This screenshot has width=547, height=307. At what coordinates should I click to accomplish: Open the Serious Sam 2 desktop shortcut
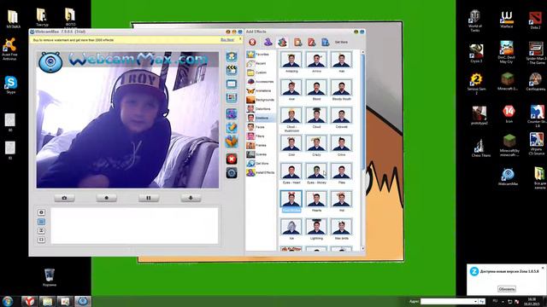coord(476,84)
